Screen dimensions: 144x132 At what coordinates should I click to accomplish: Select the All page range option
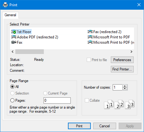click(12, 87)
